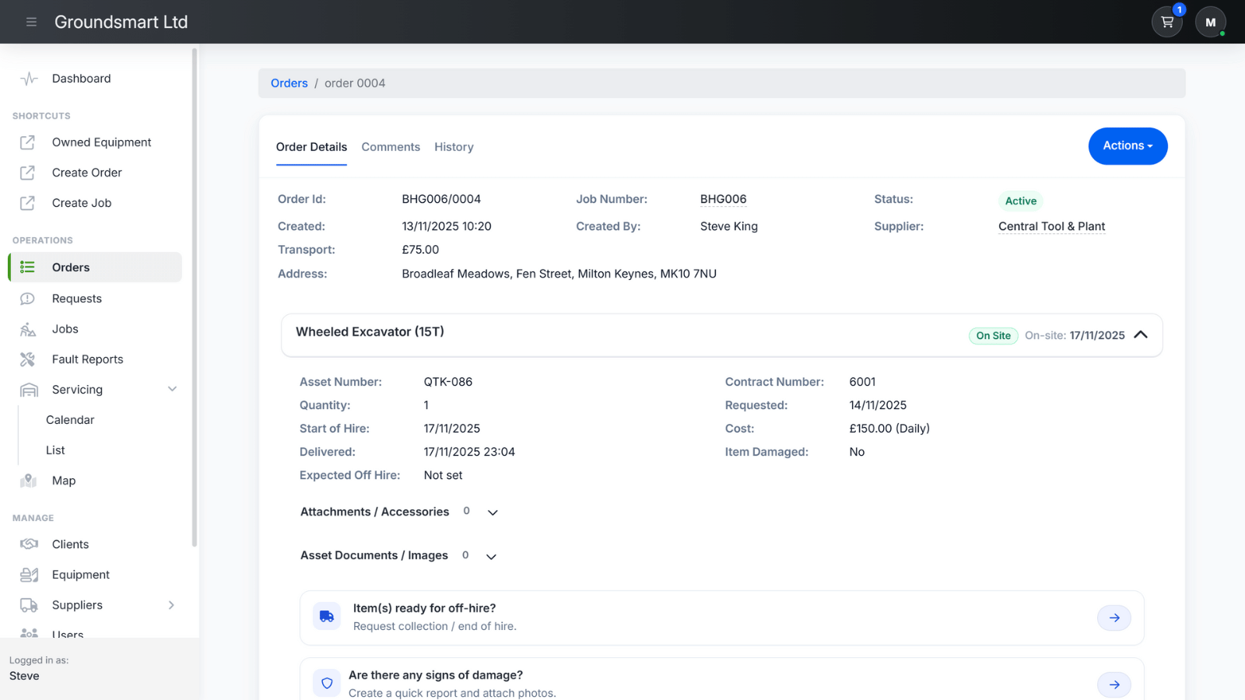The height and width of the screenshot is (700, 1245).
Task: Open the Equipment section icon
Action: [27, 574]
